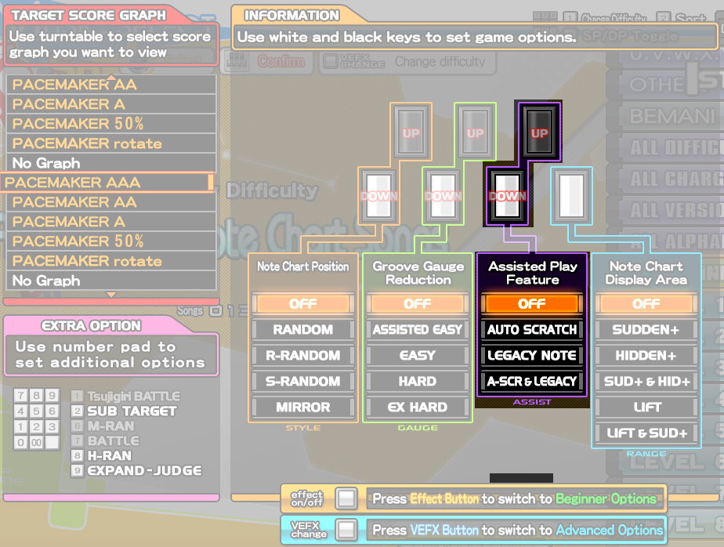Toggle Tsujigiri BATTLE extra option
Viewport: 724px width, 547px height.
pyautogui.click(x=126, y=397)
